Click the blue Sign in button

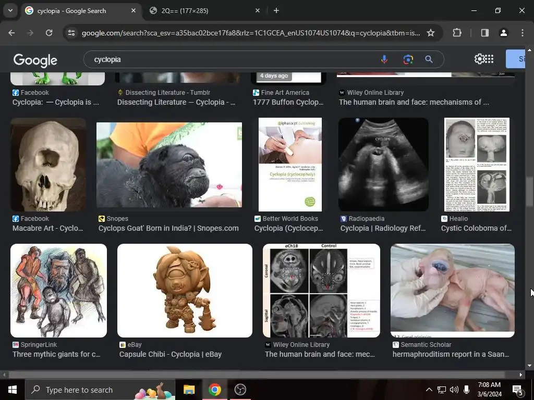[515, 59]
